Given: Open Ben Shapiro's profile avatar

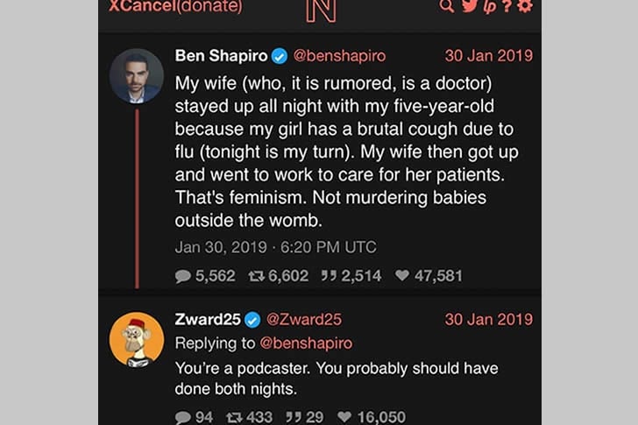Looking at the screenshot, I should [137, 75].
